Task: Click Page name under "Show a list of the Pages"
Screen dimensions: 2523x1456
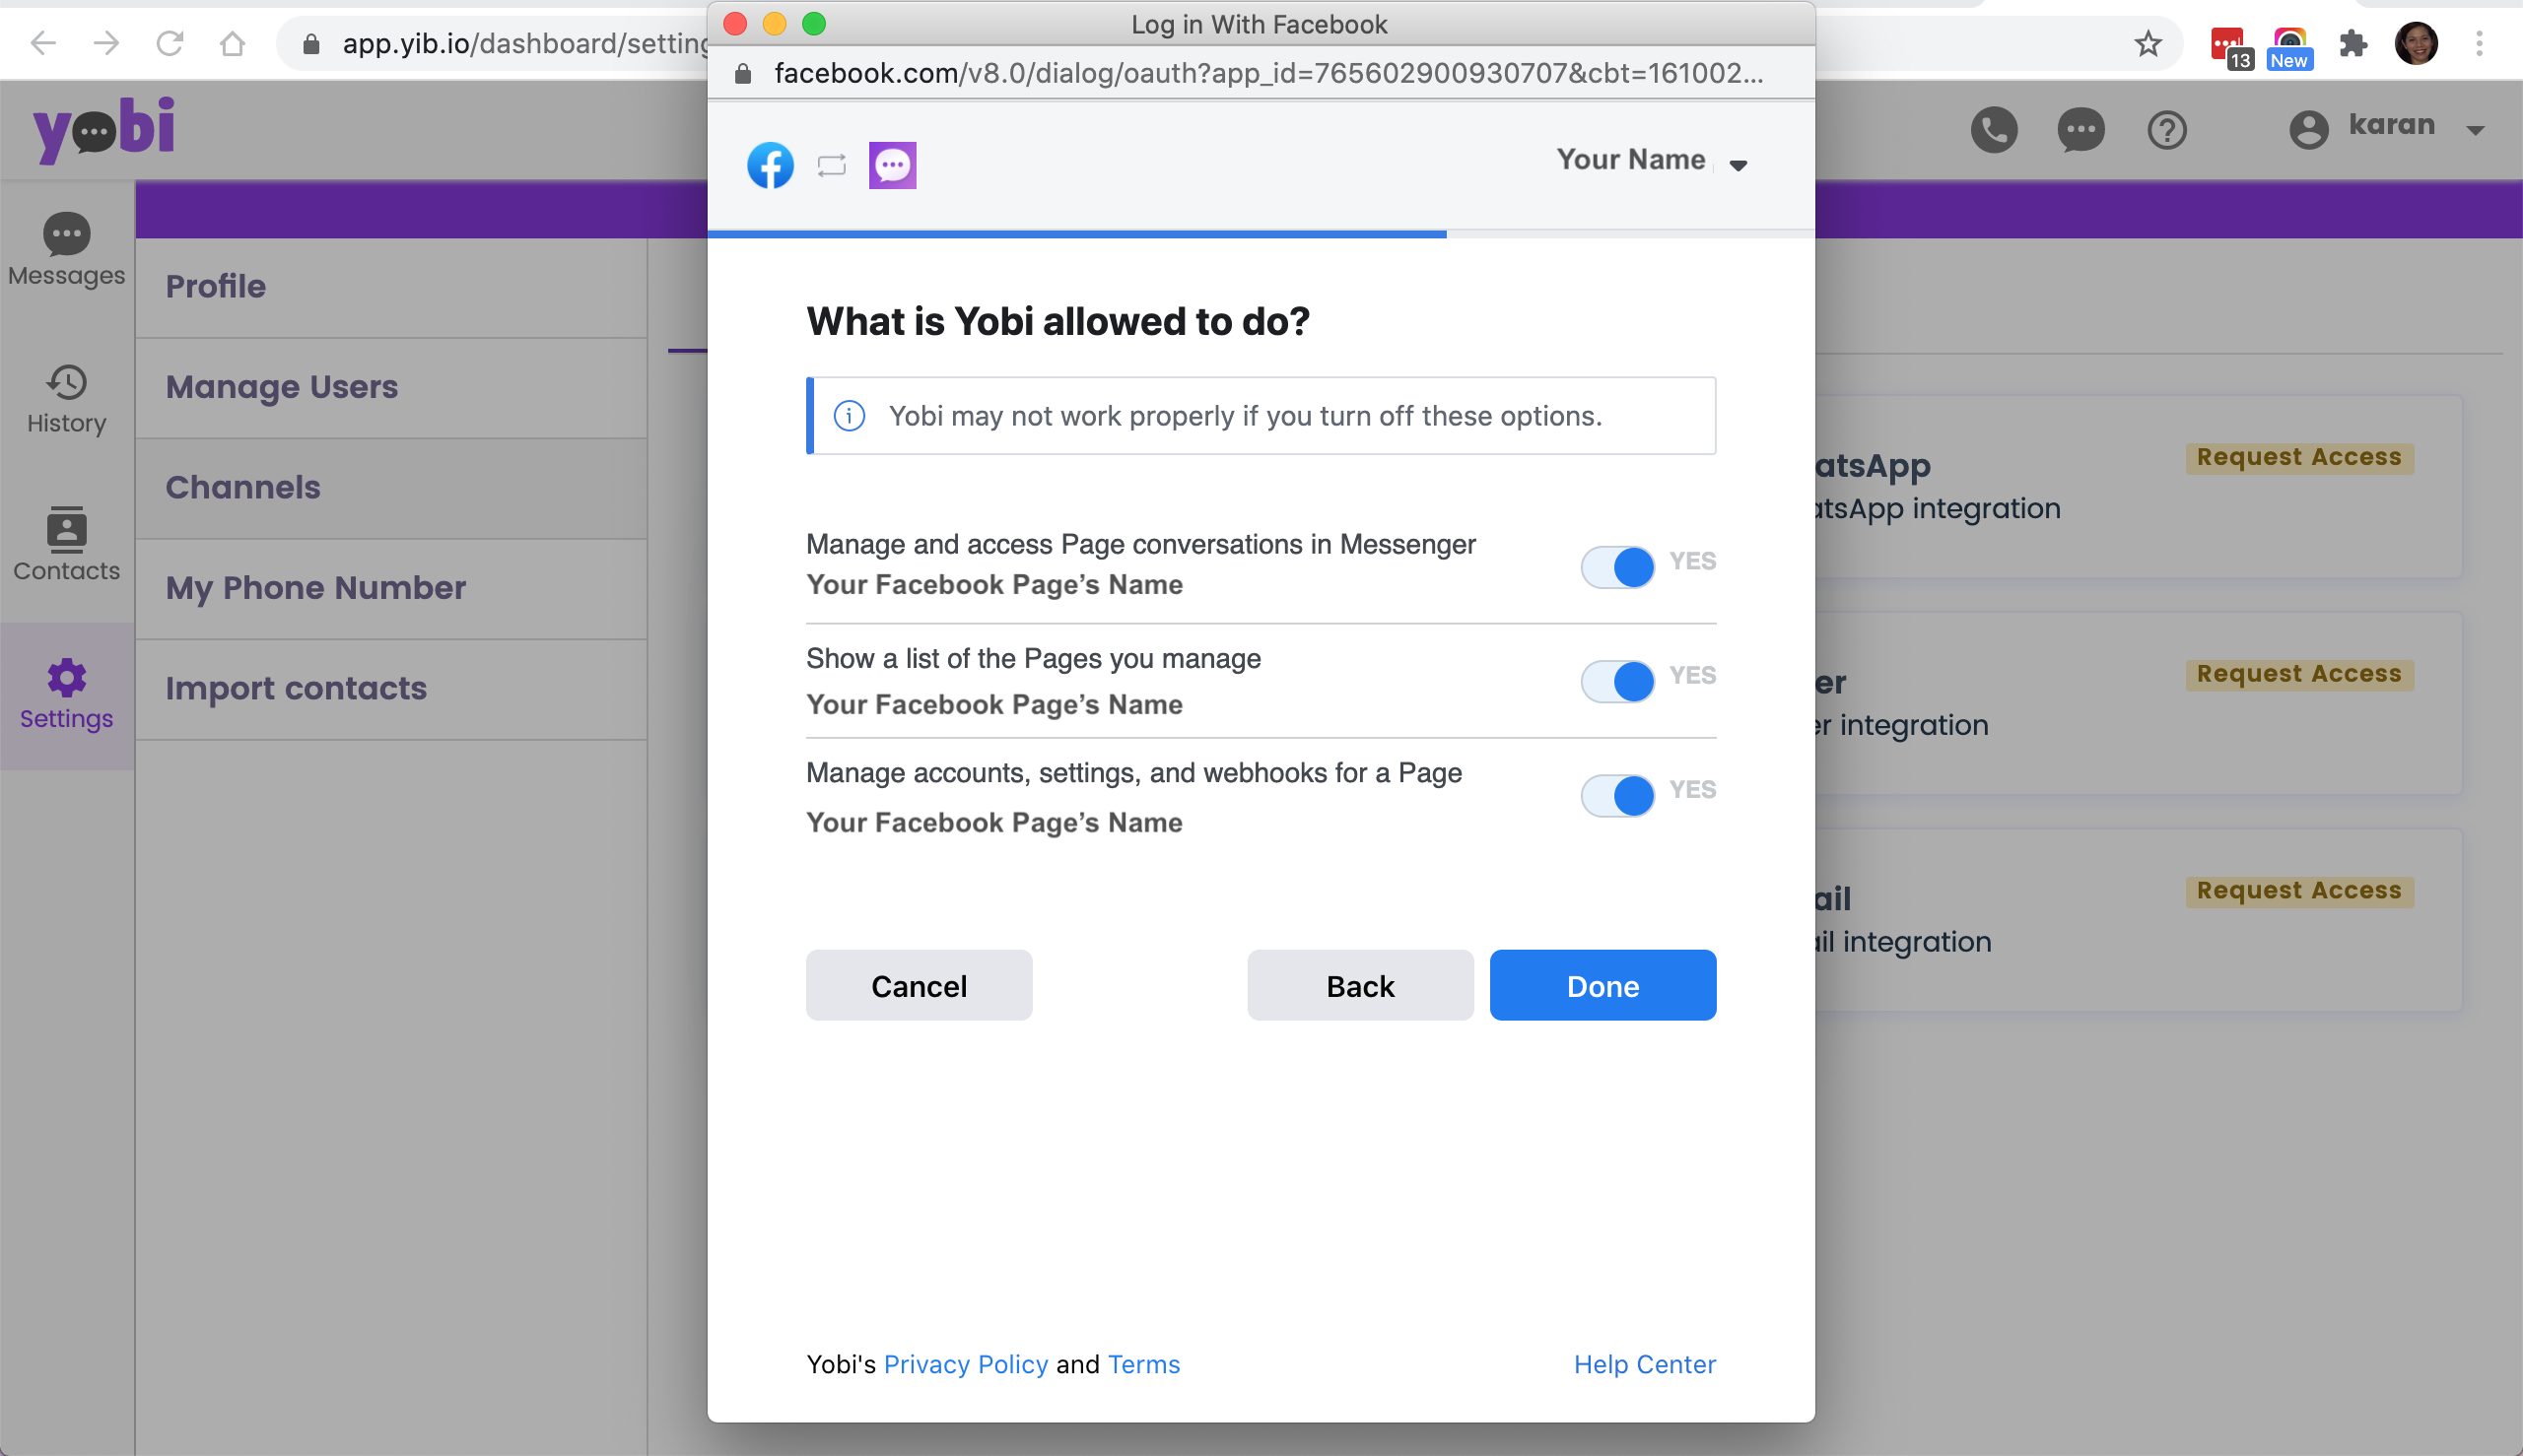Action: coord(994,705)
